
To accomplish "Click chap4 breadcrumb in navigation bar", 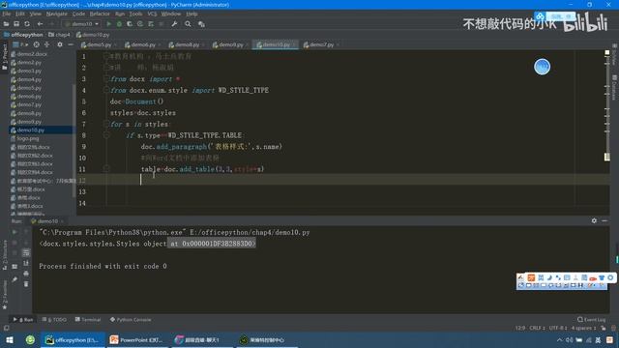I will tap(59, 35).
